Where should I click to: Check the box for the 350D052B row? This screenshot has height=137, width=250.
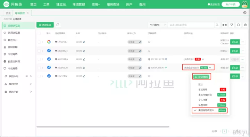click(39, 68)
